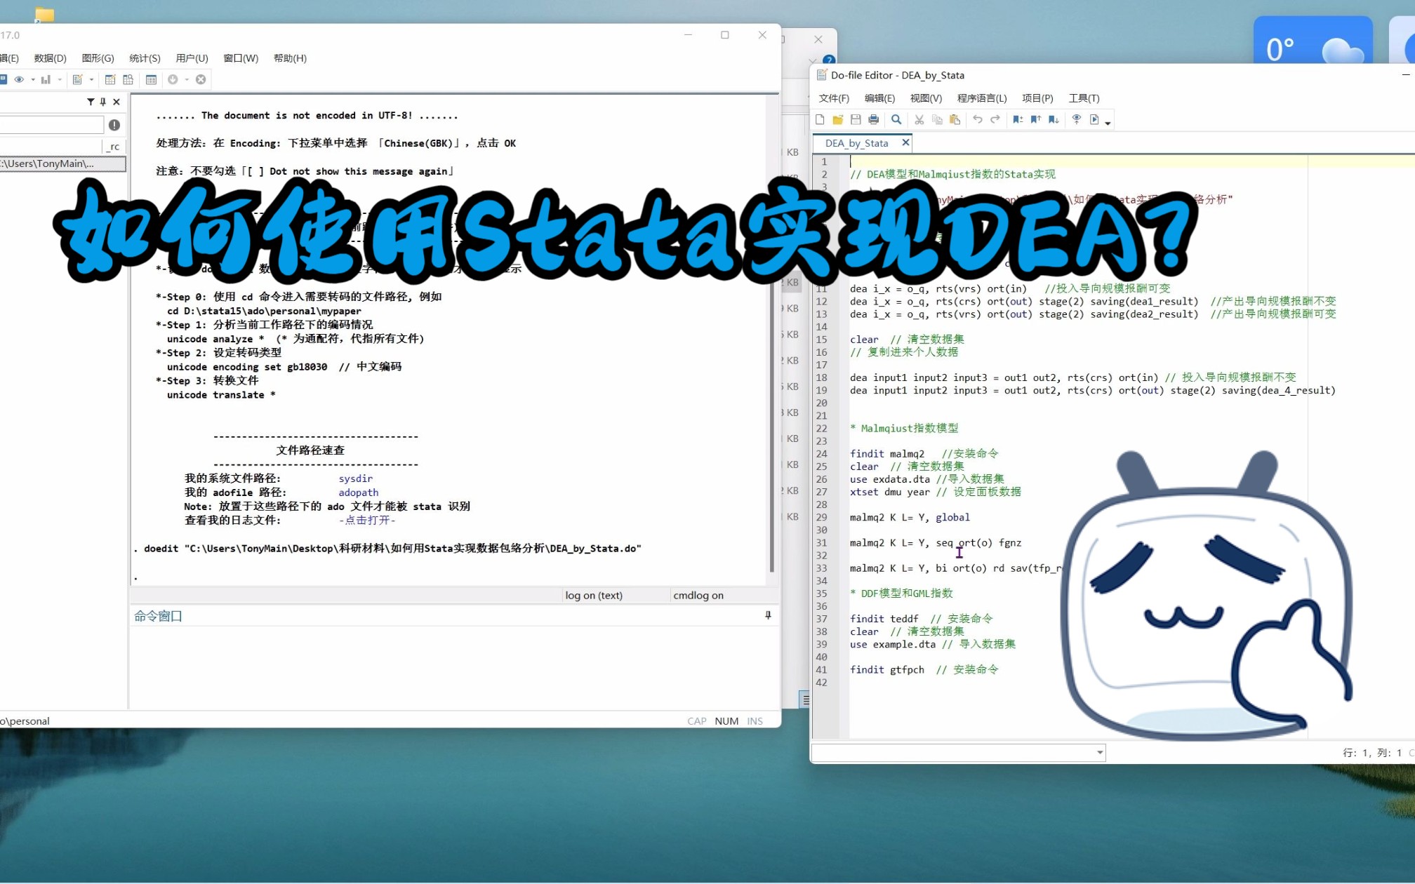Open Execute dropdown arrow in Do-file Editor
The width and height of the screenshot is (1415, 884).
coord(1108,123)
